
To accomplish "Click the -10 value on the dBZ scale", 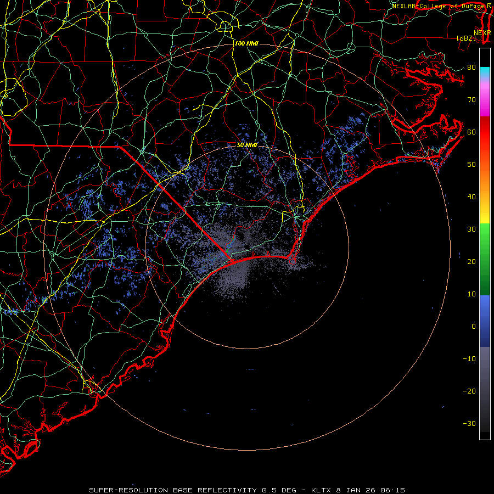I will pos(469,358).
